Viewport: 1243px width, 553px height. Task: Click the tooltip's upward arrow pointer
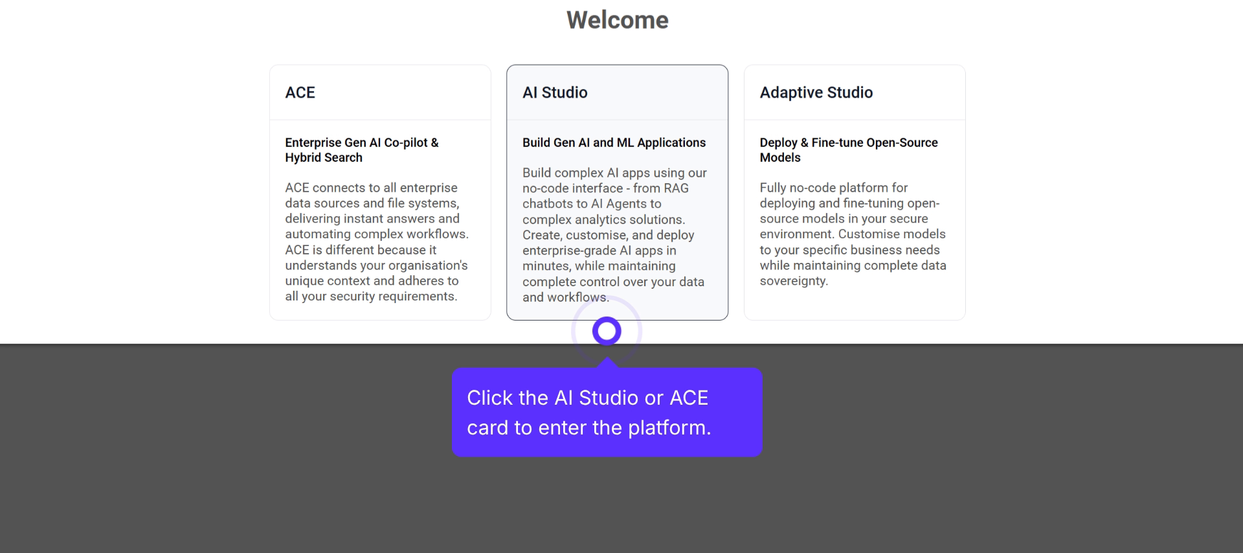coord(607,363)
